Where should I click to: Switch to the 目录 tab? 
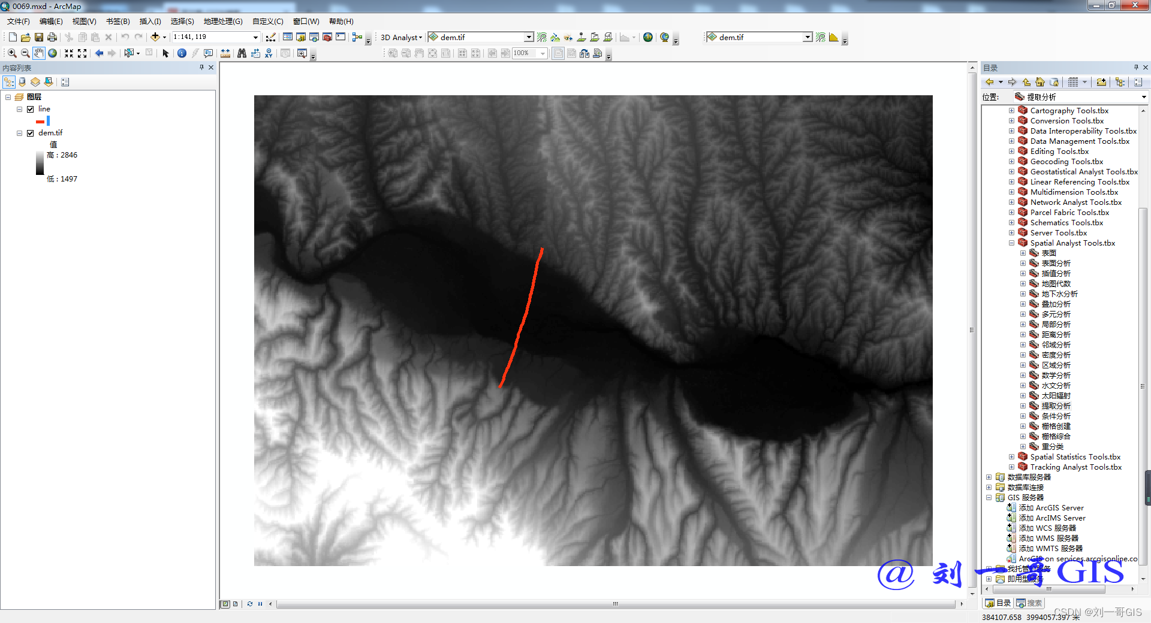998,603
